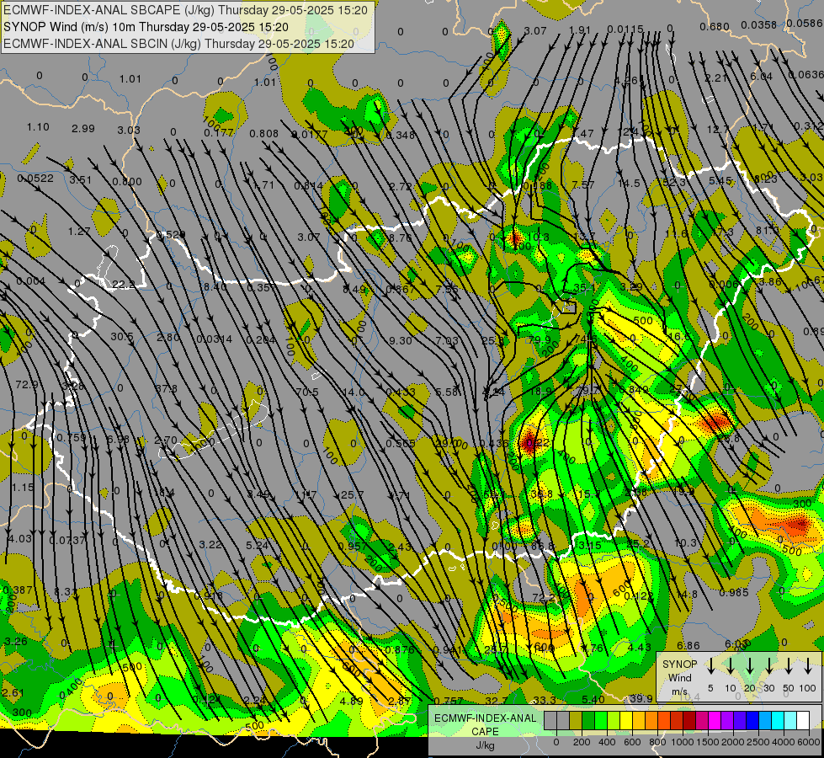
Task: Pick the bright magenta 1500 legend swatch
Action: click(715, 721)
